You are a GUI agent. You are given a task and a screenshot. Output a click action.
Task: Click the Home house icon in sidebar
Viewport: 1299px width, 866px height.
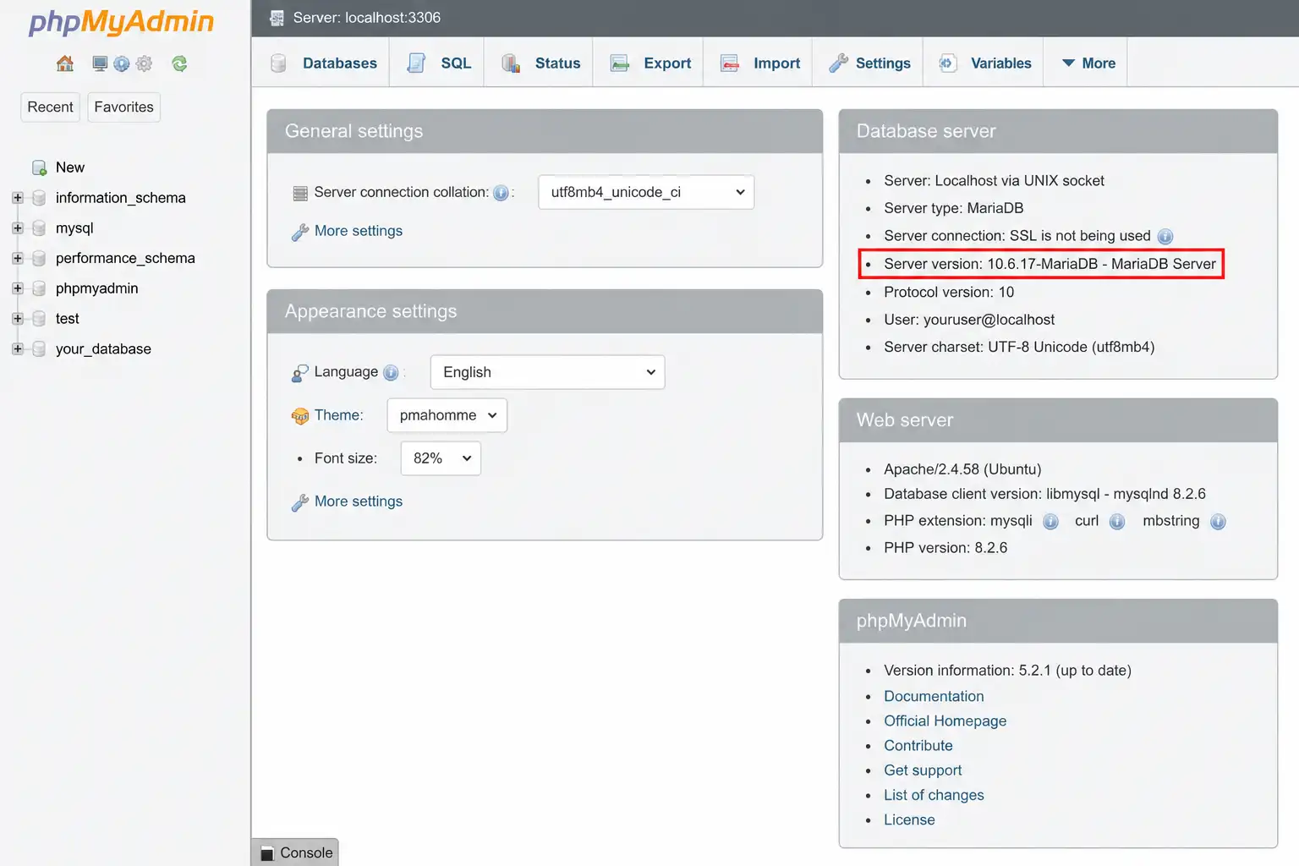pos(65,63)
